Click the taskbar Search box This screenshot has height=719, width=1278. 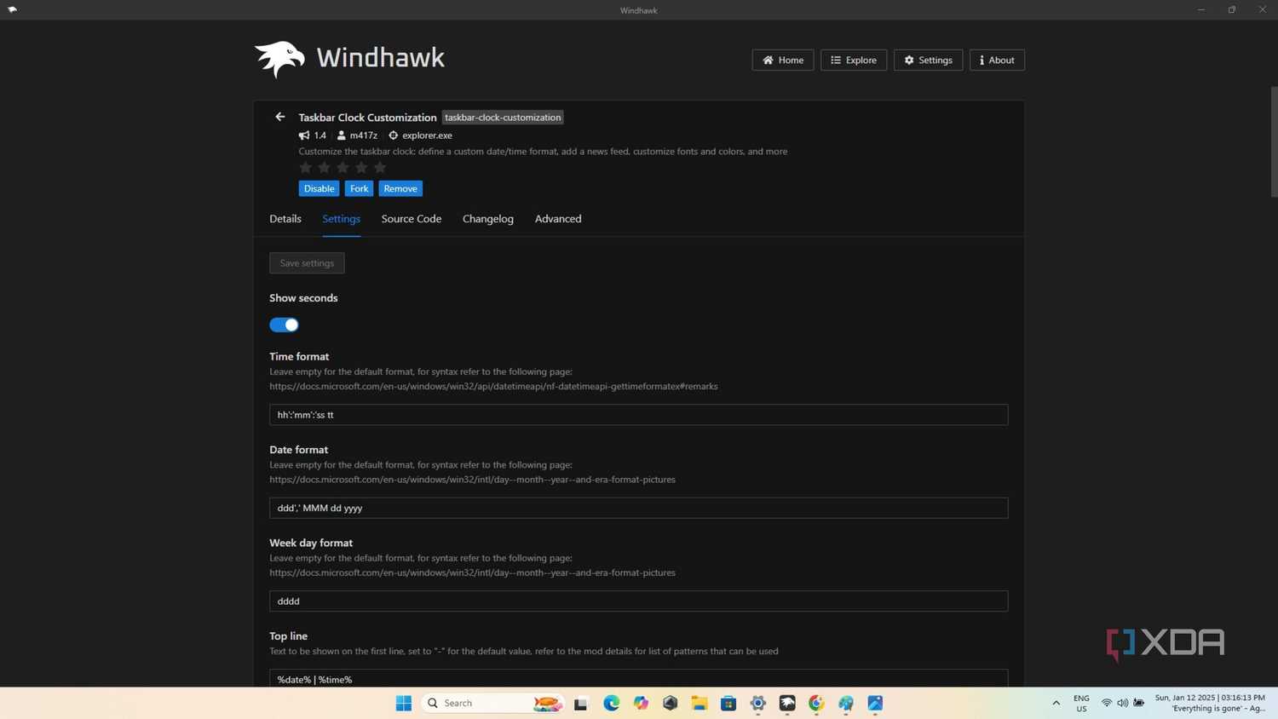492,703
